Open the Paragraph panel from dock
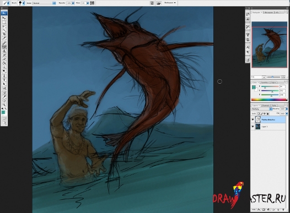The width and height of the screenshot is (290, 213). tap(248, 52)
